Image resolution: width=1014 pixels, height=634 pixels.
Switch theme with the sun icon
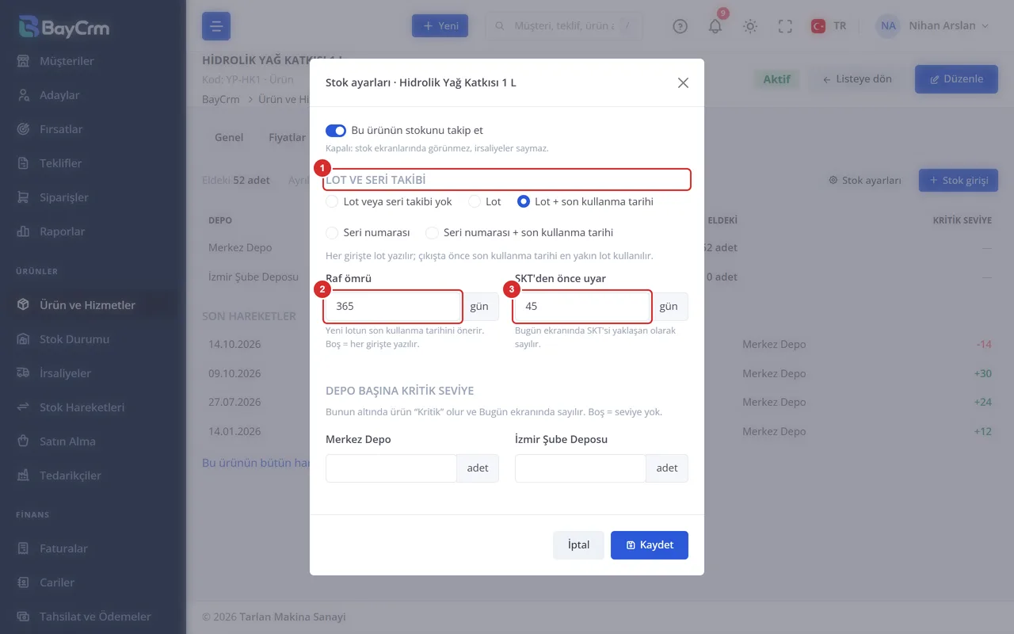(750, 26)
